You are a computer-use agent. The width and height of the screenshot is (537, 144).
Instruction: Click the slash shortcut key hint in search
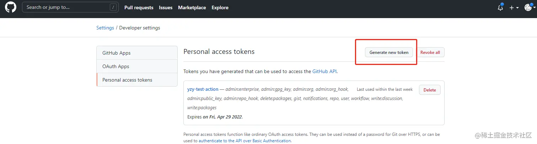click(113, 7)
